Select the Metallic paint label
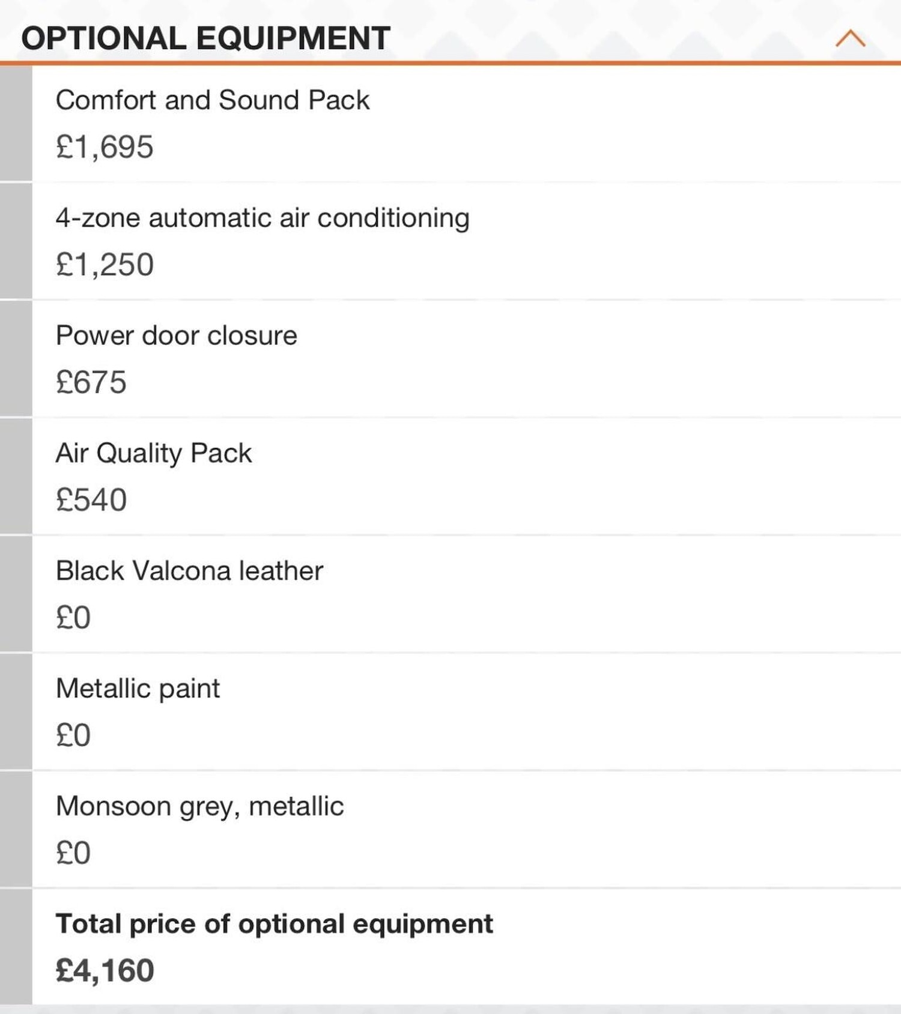This screenshot has height=1014, width=901. (x=138, y=689)
